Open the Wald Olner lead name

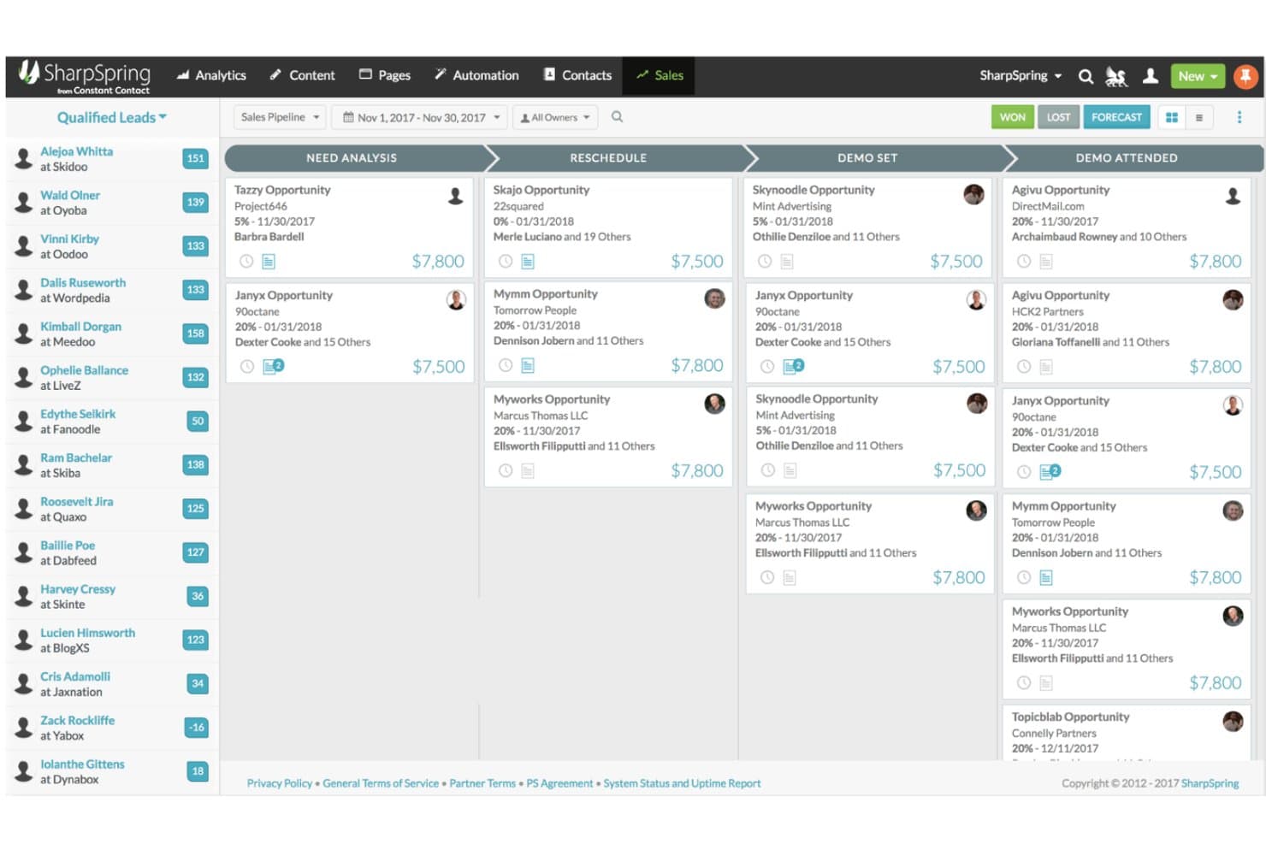(x=70, y=195)
